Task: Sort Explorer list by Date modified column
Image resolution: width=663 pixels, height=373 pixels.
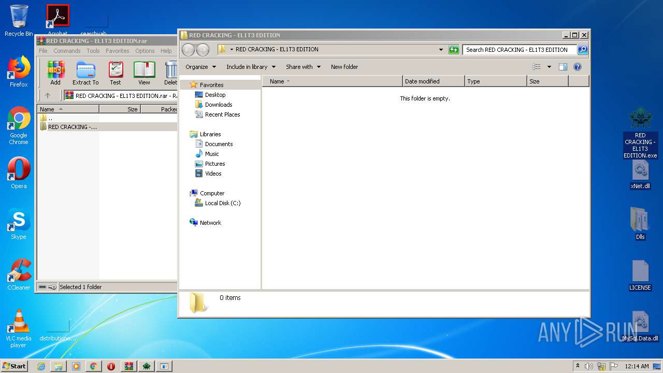Action: [434, 81]
